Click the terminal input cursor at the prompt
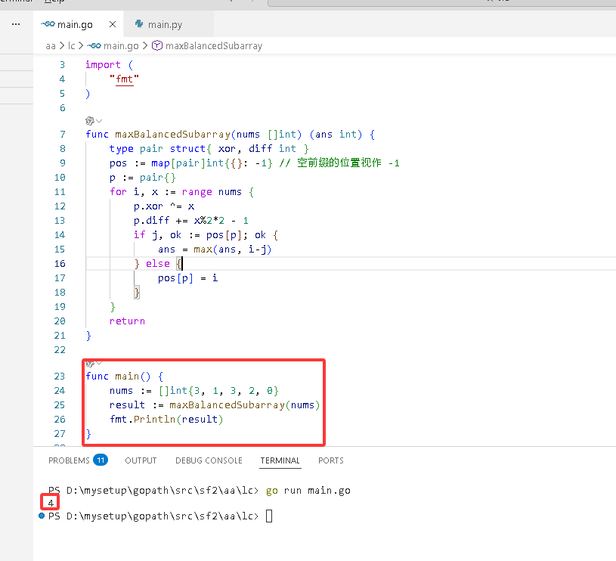 (269, 516)
